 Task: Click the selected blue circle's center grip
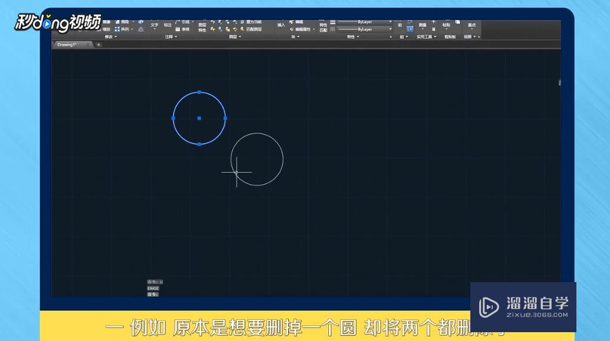tap(199, 118)
